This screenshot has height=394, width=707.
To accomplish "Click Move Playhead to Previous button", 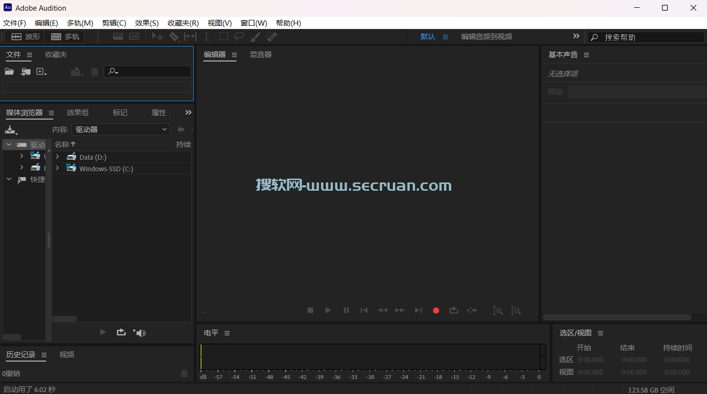I will (364, 310).
